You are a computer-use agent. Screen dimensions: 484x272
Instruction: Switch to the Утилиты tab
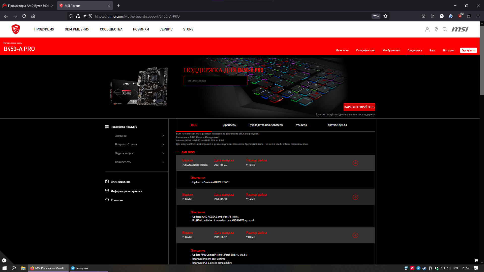[x=301, y=125]
